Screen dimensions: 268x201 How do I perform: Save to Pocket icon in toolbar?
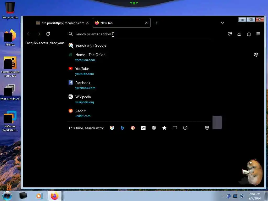[230, 34]
